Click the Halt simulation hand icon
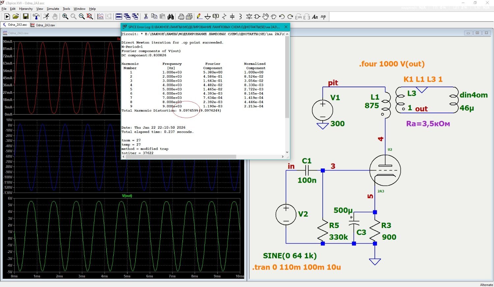Viewport: 494px width, 287px height. click(55, 16)
